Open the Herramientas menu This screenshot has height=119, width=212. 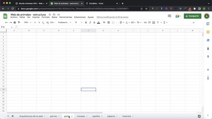[x=66, y=17]
